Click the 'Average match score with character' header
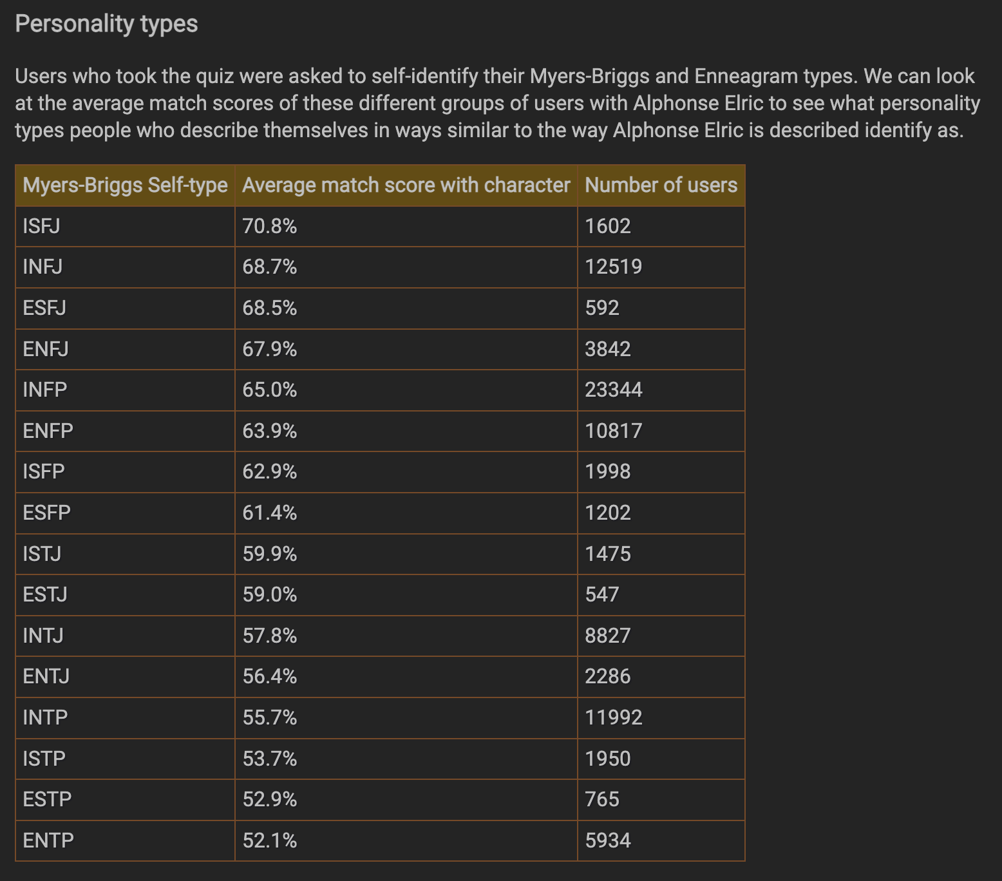 coord(406,185)
